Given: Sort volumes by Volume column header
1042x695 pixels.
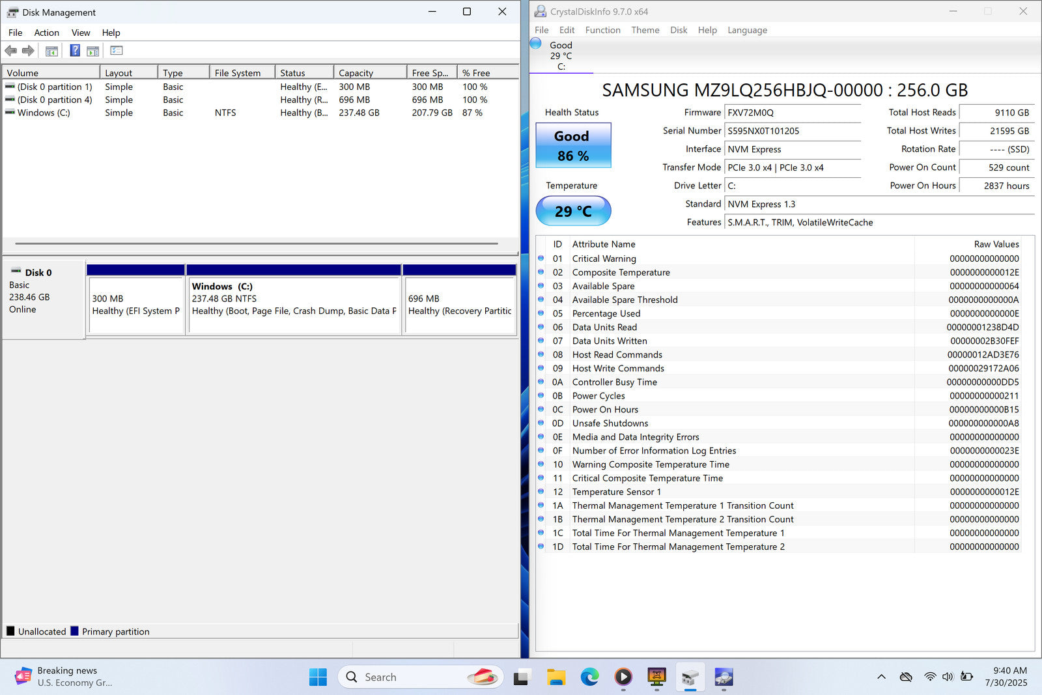Looking at the screenshot, I should click(x=51, y=73).
